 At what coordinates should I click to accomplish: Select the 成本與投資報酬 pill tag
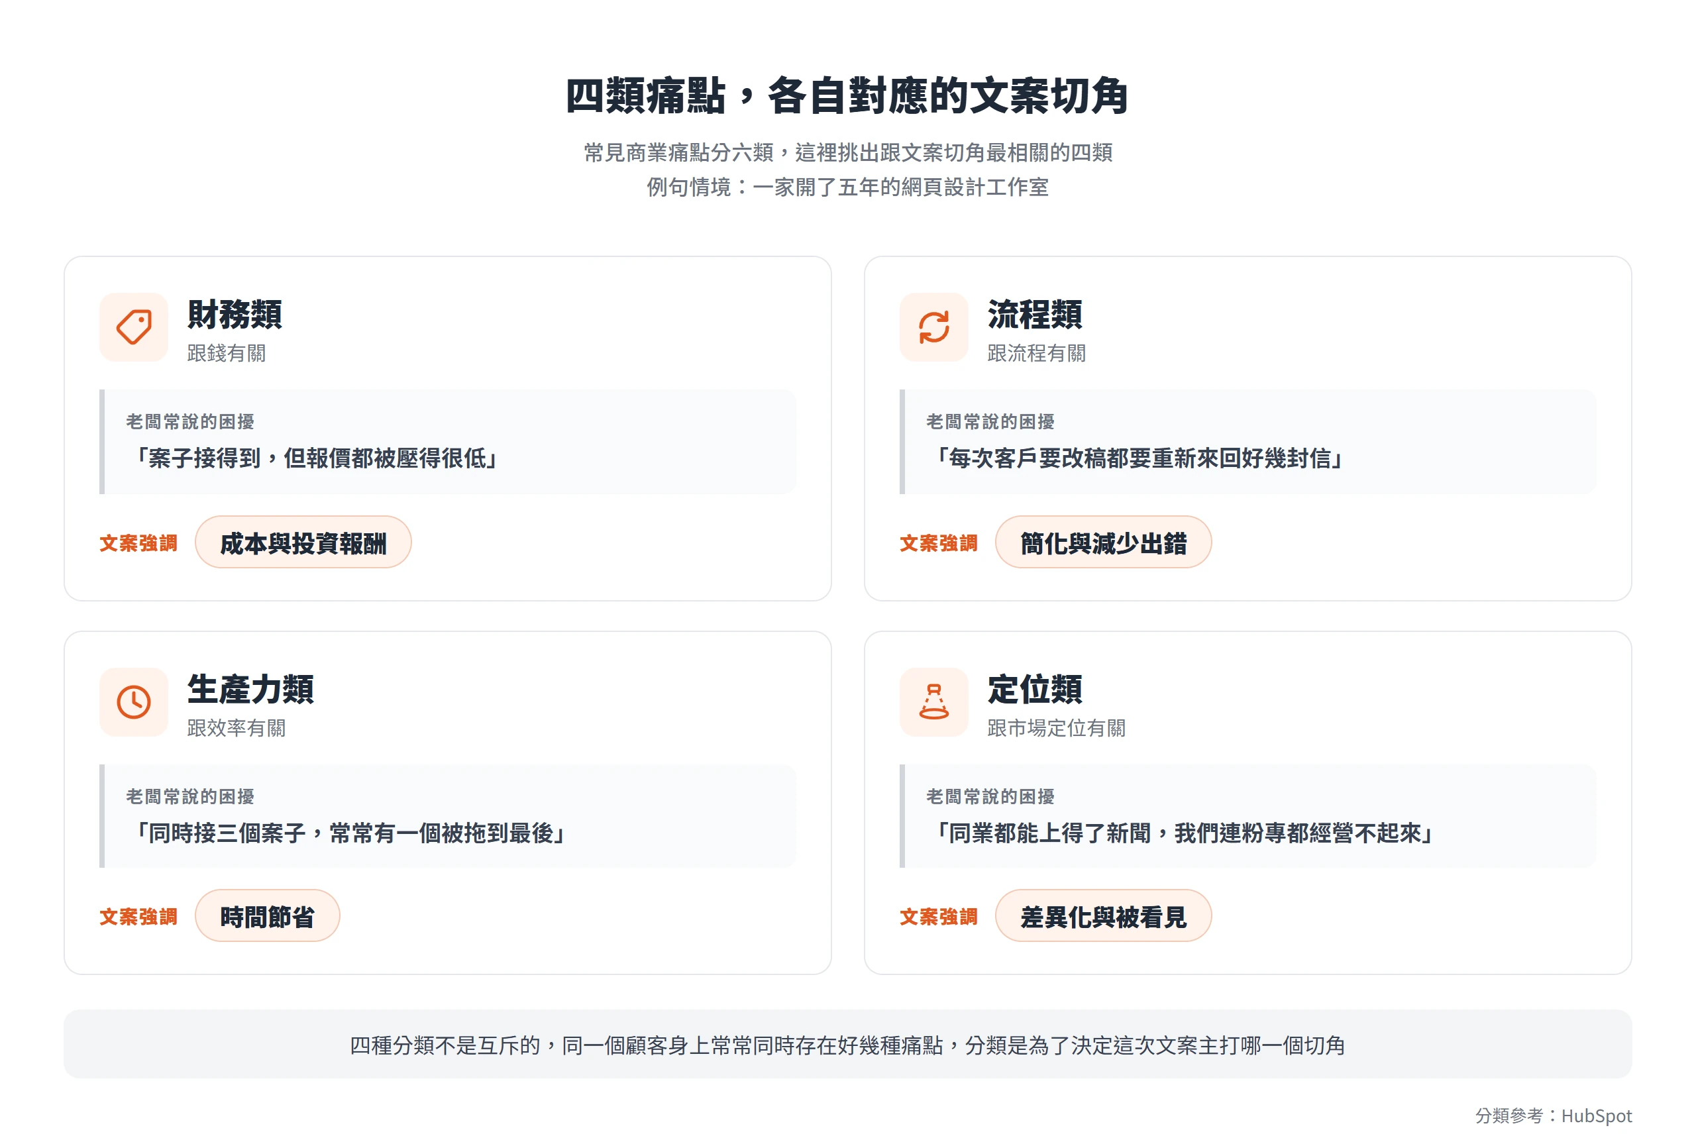(x=303, y=543)
